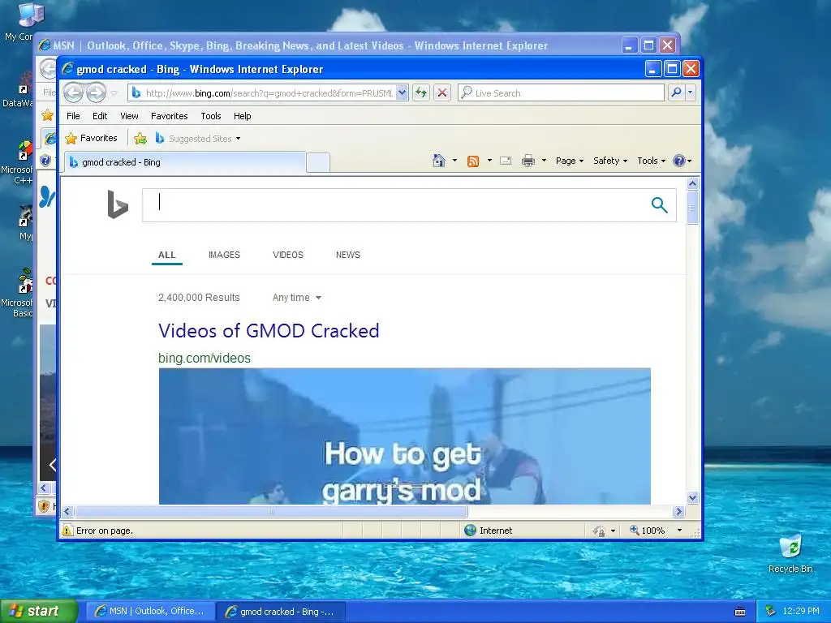Screen dimensions: 831x623
Task: Open the Edit menu
Action: (100, 116)
